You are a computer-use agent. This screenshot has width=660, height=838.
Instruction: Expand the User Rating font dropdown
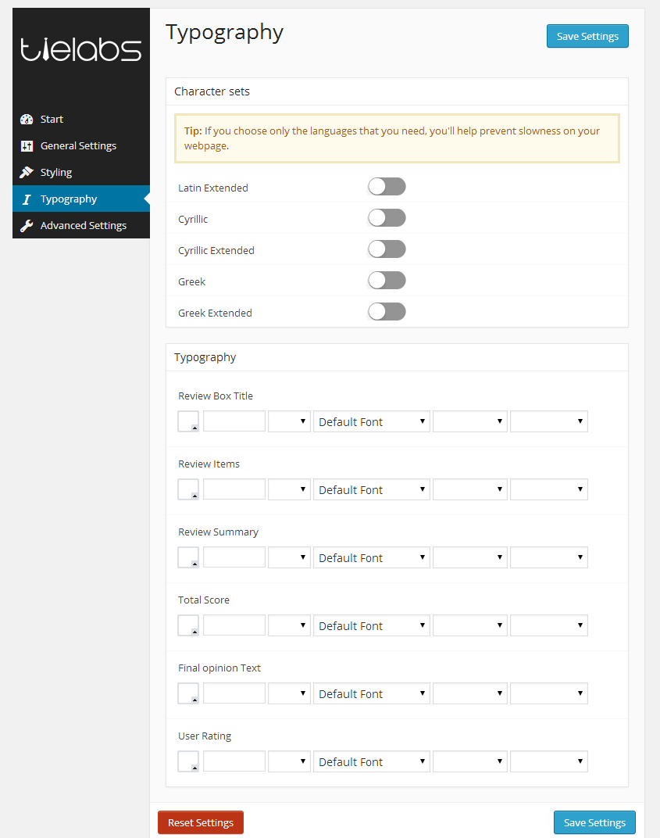(x=371, y=761)
